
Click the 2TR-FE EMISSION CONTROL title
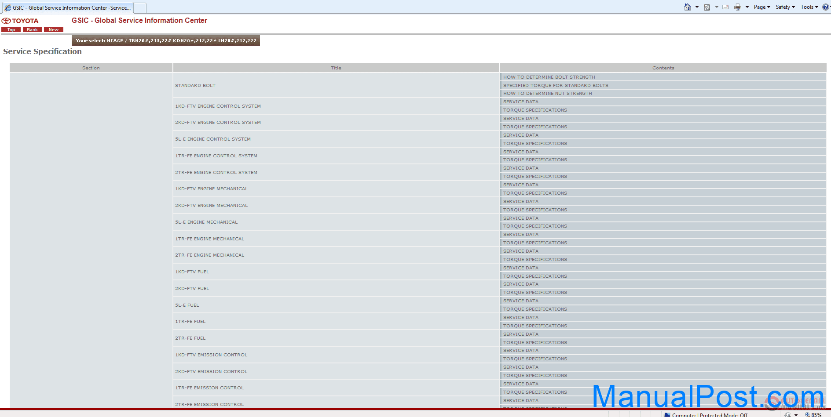[x=209, y=404]
